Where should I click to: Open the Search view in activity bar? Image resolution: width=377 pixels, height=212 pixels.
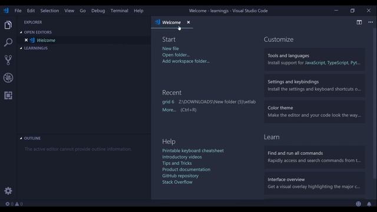point(8,42)
